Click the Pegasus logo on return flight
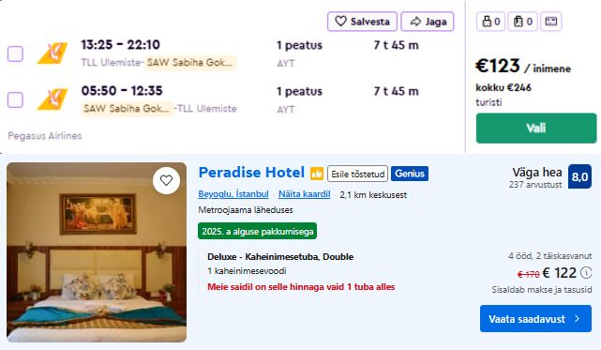 click(53, 99)
